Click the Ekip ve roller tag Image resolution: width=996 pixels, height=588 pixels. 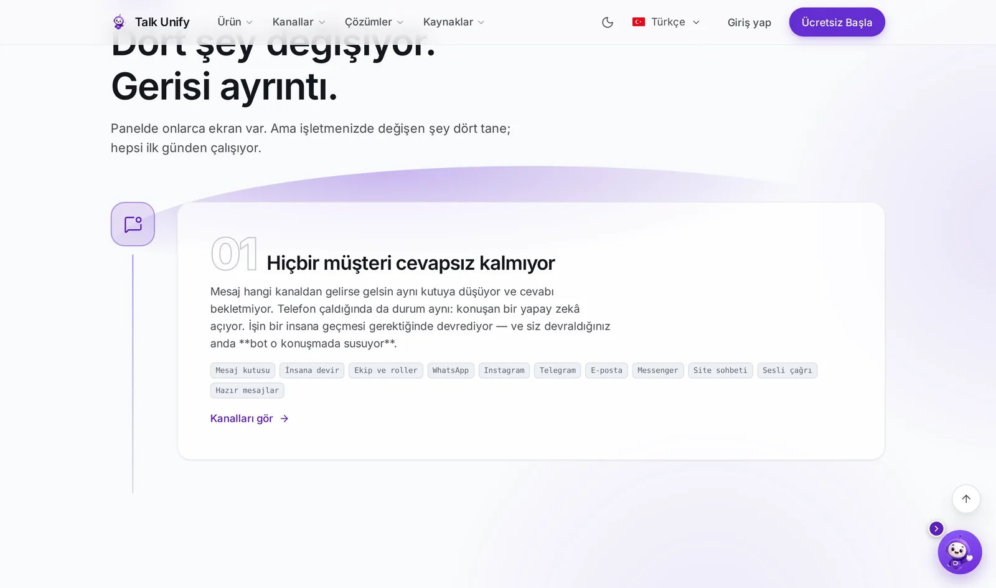point(386,371)
